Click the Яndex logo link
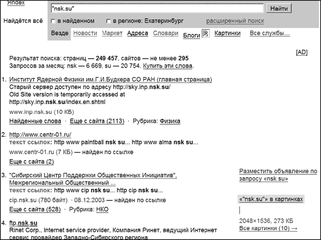 pos(16,3)
